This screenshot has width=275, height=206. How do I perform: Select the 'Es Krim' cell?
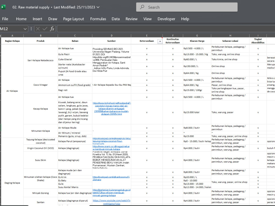point(75,177)
